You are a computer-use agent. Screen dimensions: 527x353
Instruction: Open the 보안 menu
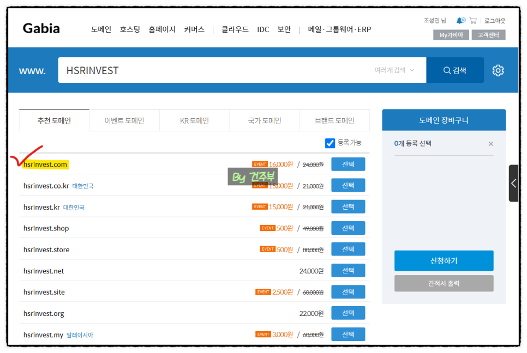(284, 29)
